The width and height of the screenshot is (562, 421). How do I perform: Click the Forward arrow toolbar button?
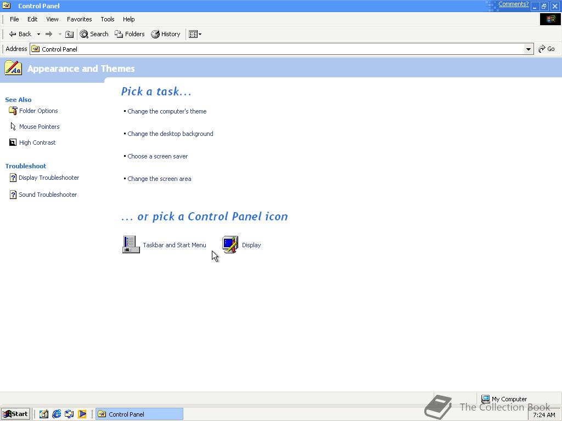(49, 34)
